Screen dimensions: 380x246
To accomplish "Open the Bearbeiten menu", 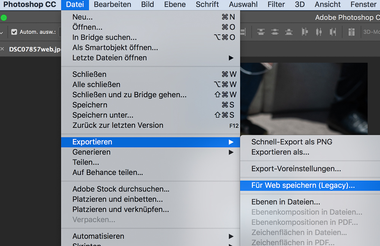I will (x=113, y=5).
